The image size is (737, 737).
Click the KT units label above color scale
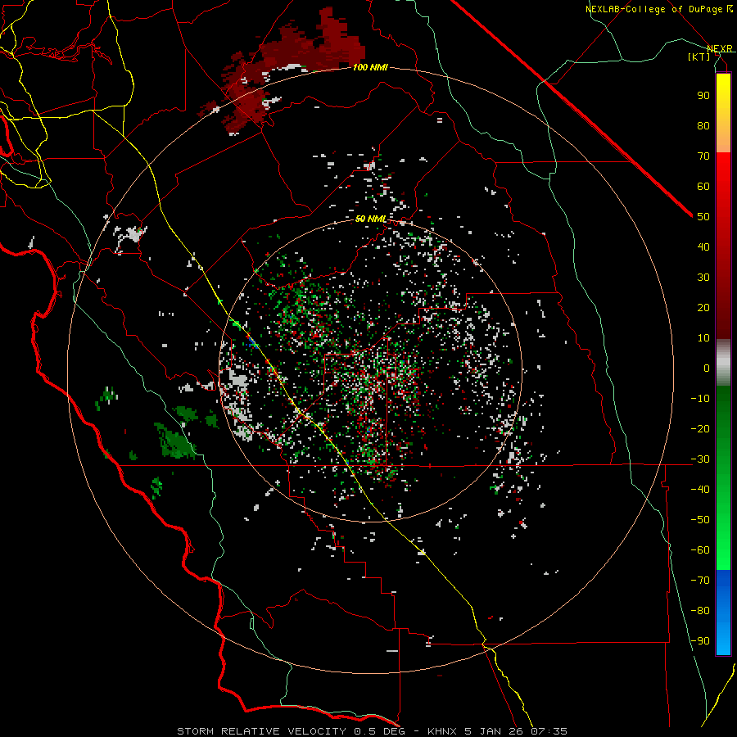(x=699, y=57)
